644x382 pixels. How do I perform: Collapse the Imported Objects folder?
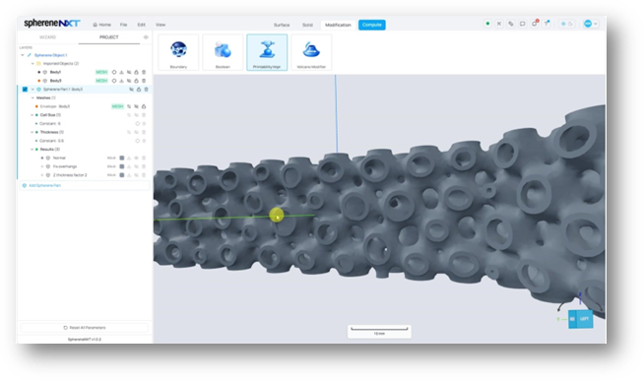32,64
